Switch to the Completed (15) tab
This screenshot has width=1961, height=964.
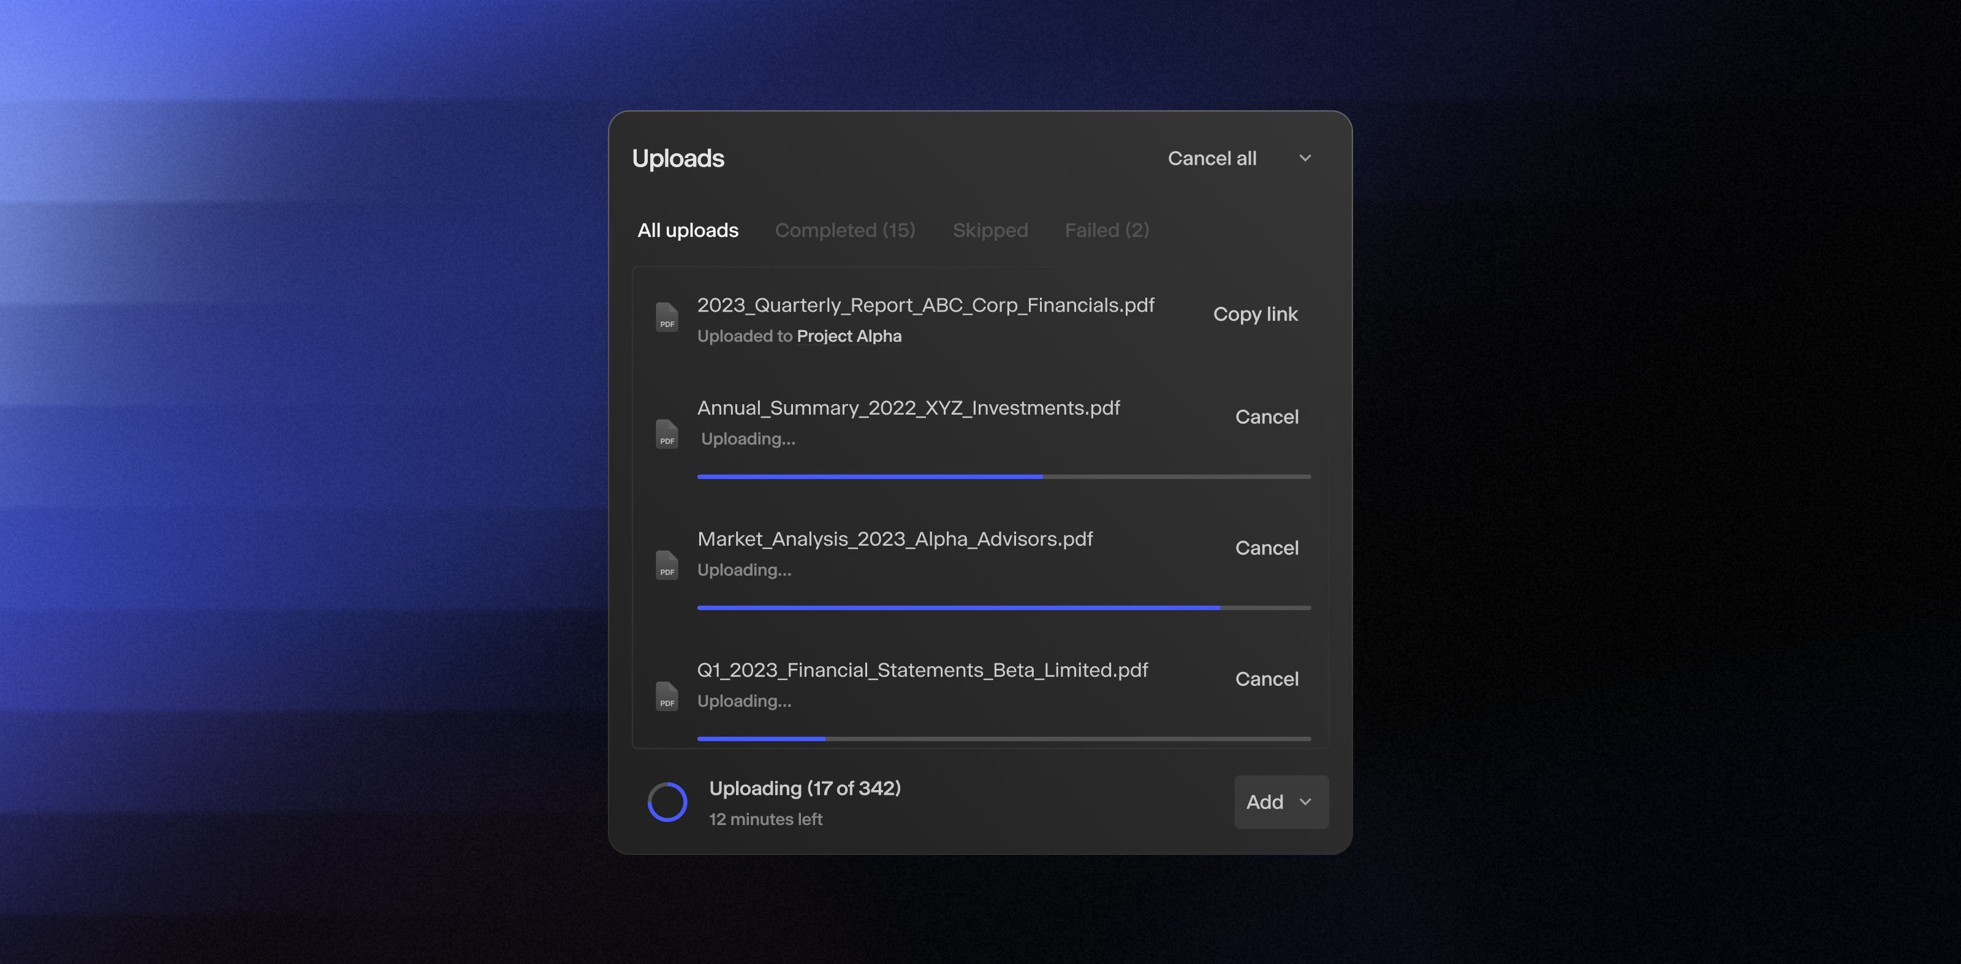pyautogui.click(x=844, y=230)
